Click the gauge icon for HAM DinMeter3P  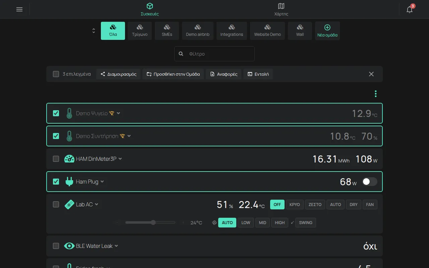pos(69,159)
